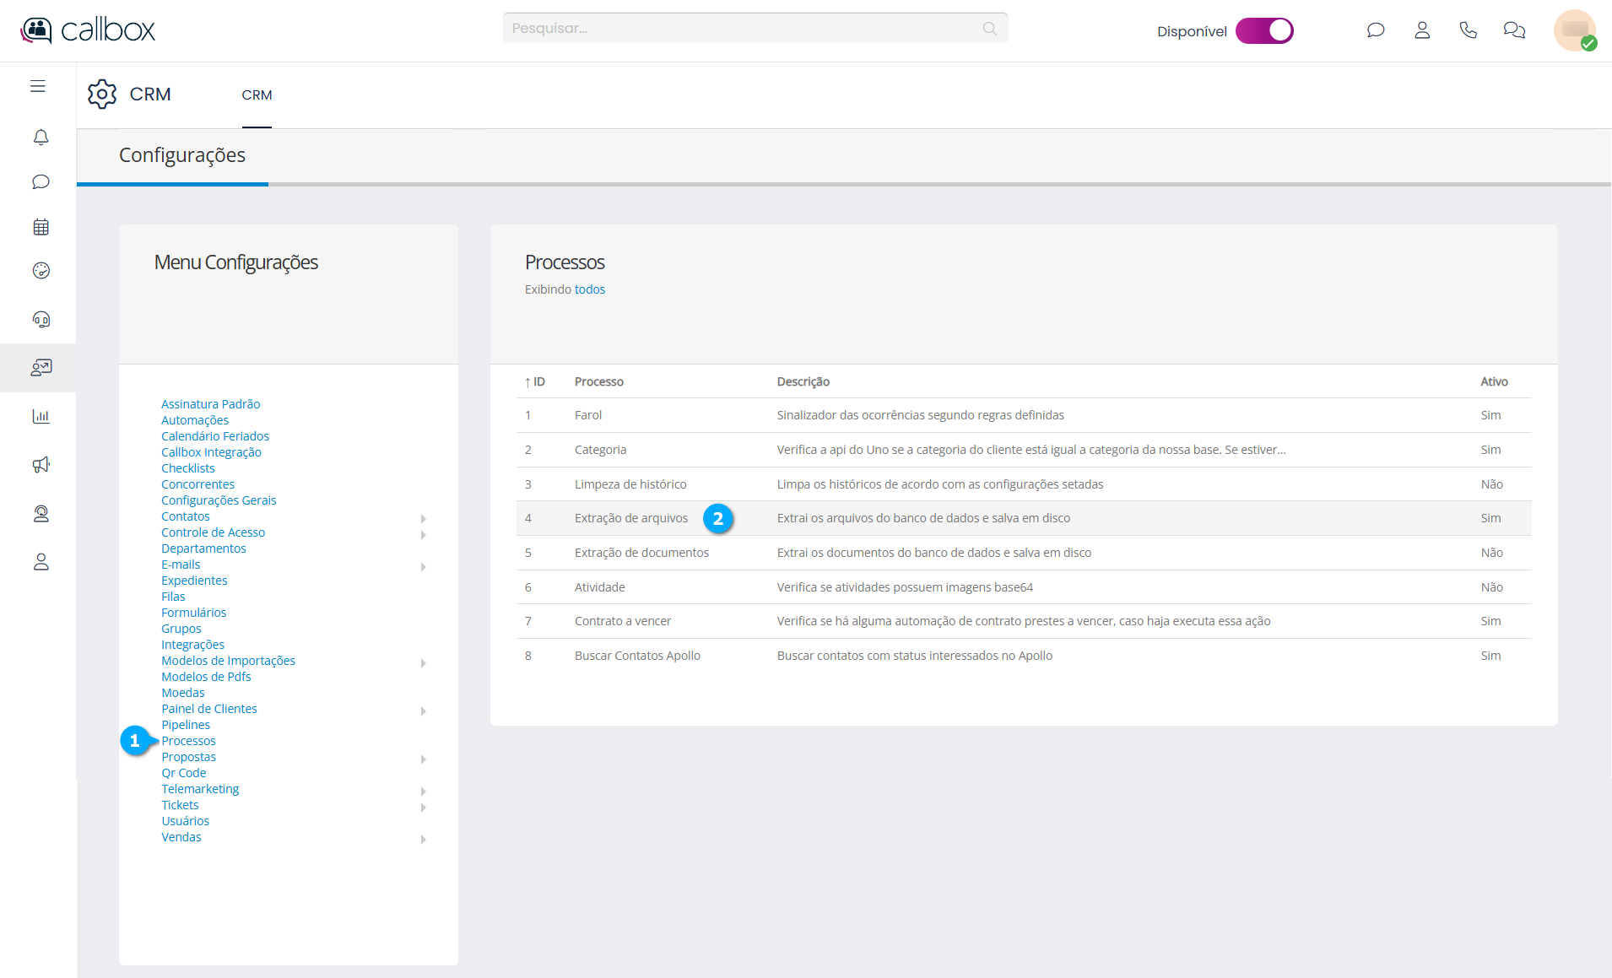Open the headset support icon in sidebar

click(41, 319)
